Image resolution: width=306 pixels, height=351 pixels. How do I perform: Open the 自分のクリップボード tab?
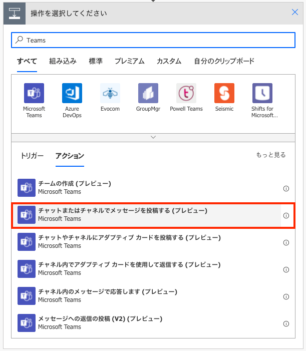224,61
